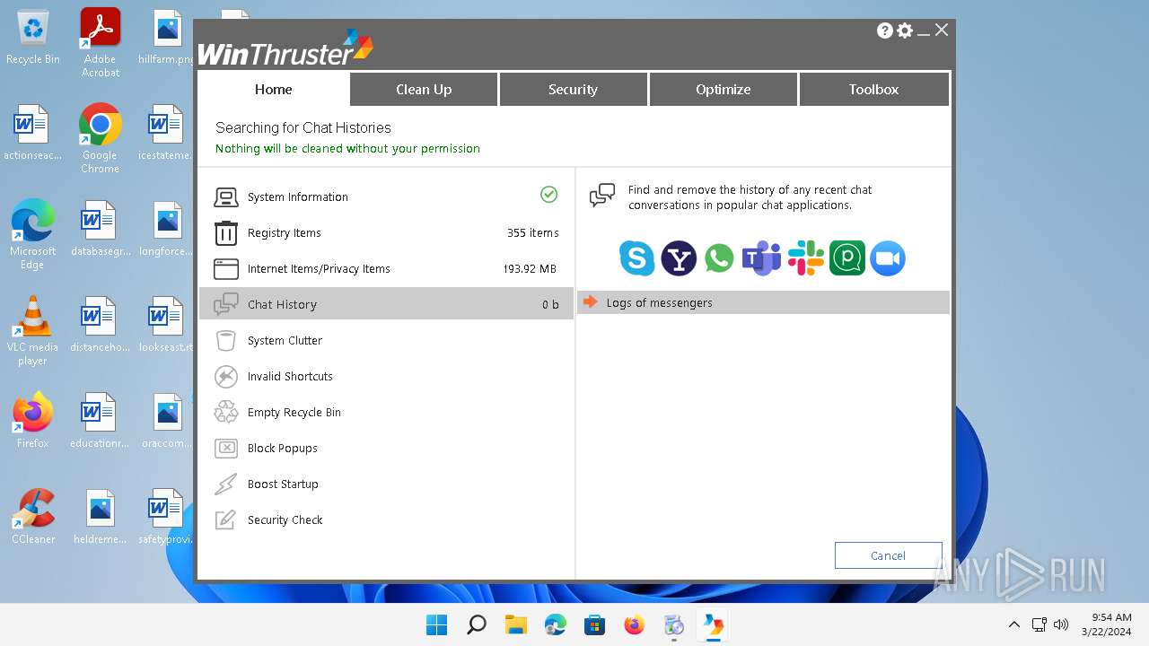Switch to the Home tab
Image resolution: width=1149 pixels, height=646 pixels.
point(274,90)
